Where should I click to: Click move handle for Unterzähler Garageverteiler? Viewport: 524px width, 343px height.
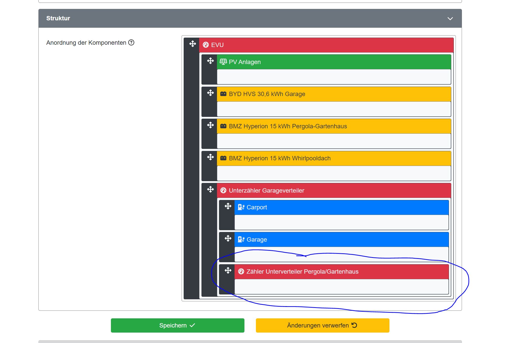point(210,189)
